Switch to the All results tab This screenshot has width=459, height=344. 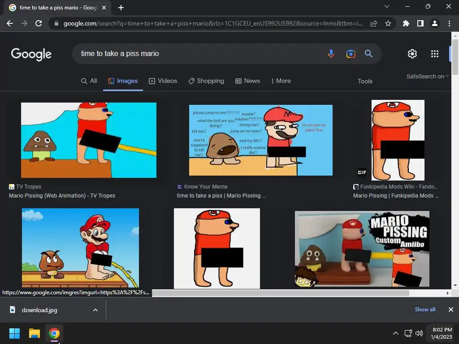pos(89,81)
